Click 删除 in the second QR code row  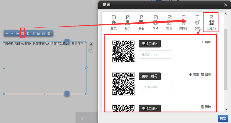pyautogui.click(x=206, y=74)
